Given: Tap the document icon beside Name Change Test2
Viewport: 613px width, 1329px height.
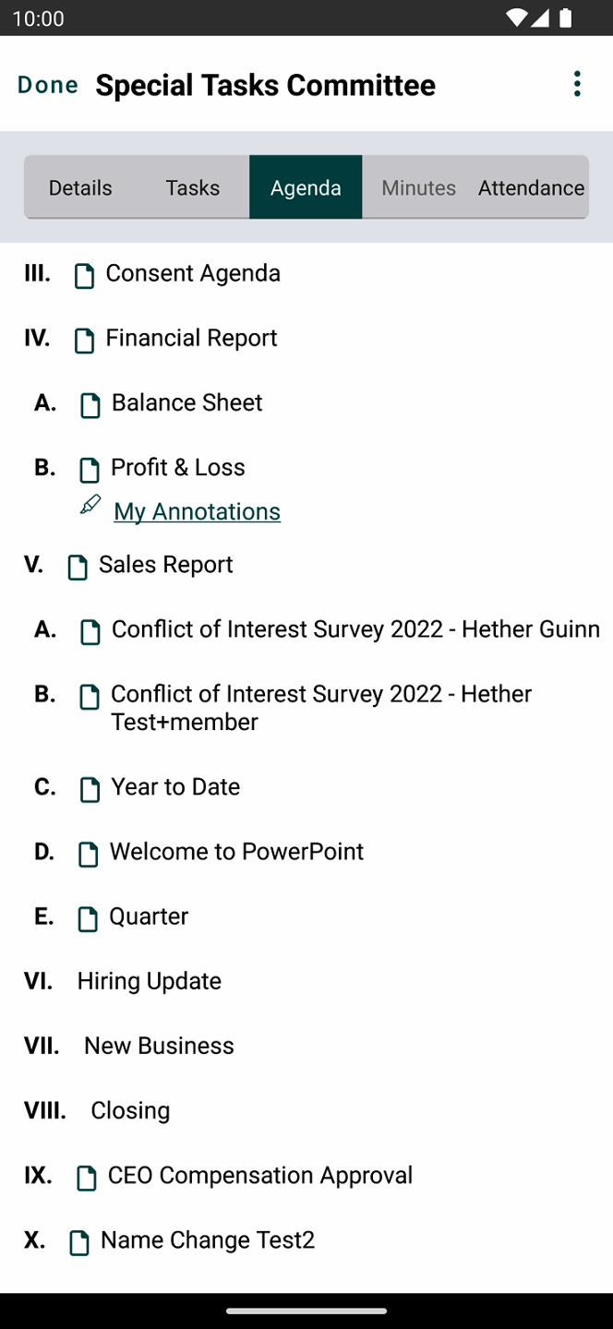Looking at the screenshot, I should [x=79, y=1242].
